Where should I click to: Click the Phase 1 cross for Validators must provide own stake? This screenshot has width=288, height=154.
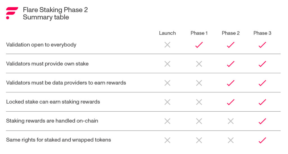pos(199,64)
